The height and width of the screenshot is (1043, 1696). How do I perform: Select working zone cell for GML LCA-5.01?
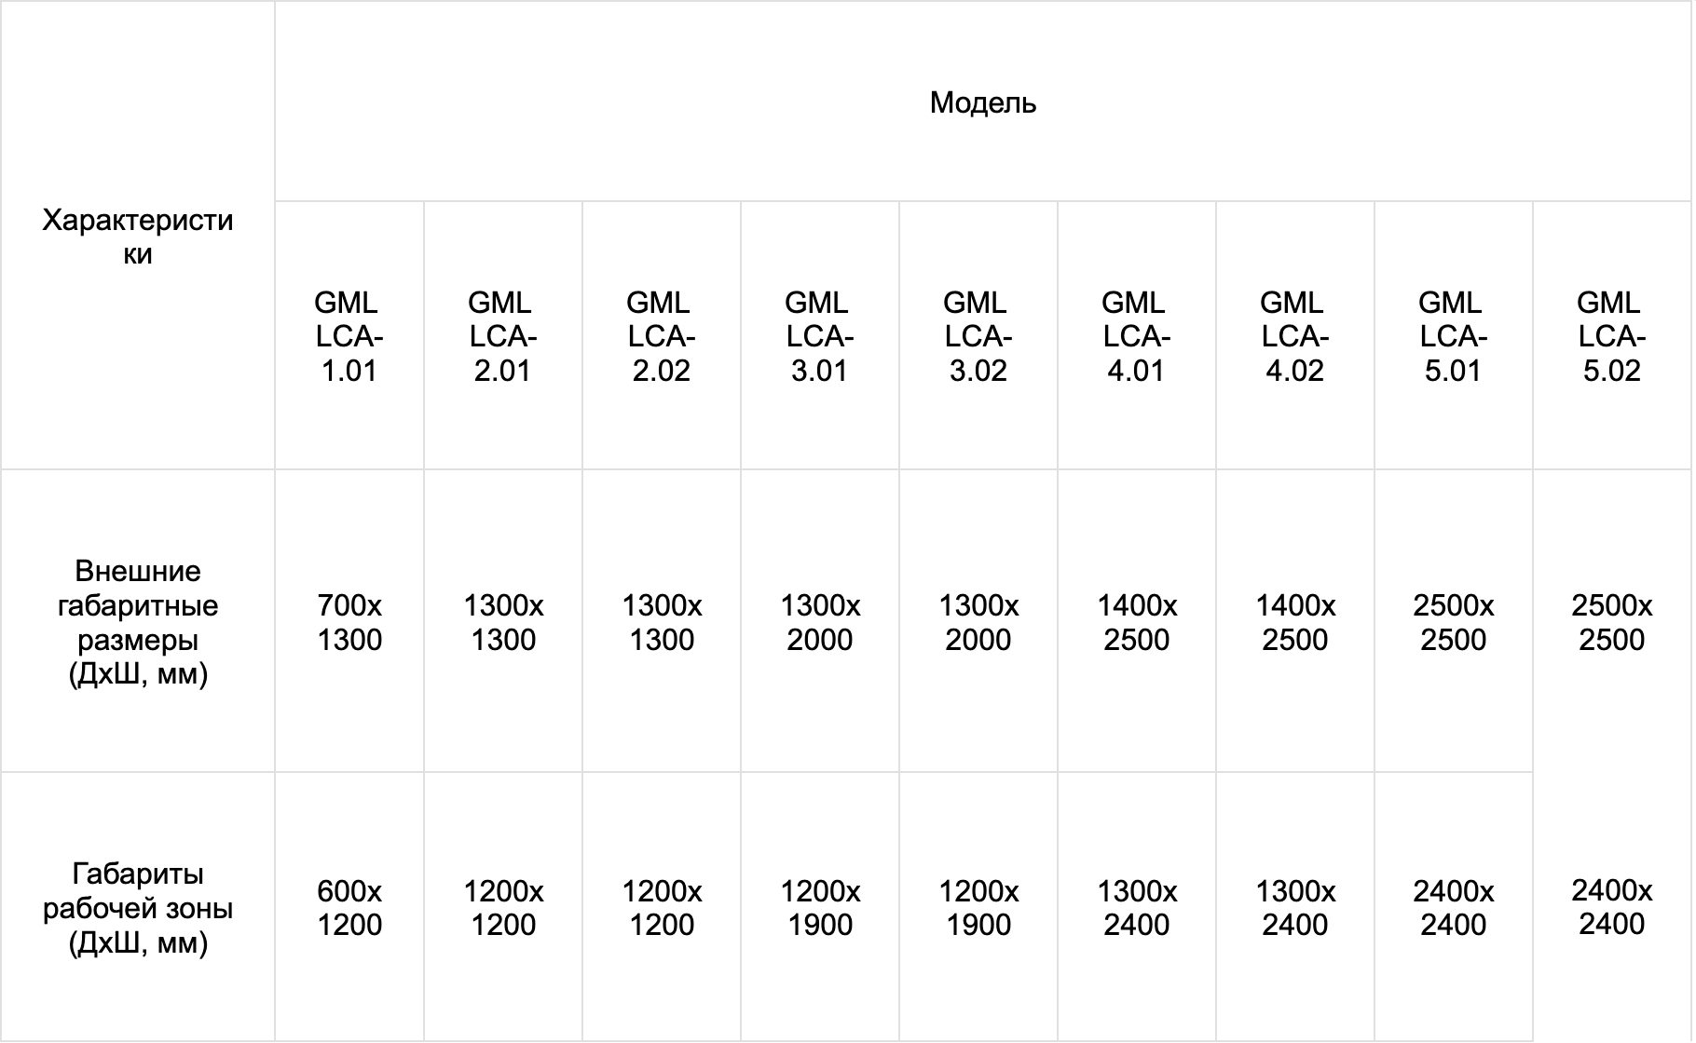1454,908
